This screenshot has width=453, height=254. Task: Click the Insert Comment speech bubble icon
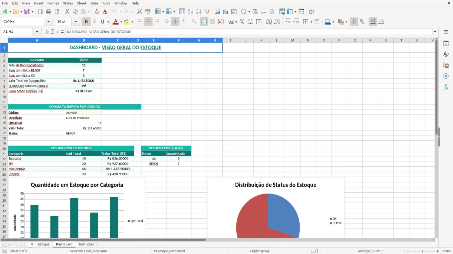pyautogui.click(x=263, y=12)
